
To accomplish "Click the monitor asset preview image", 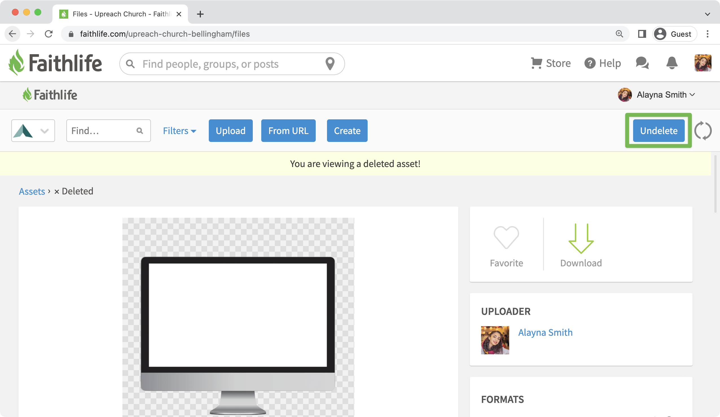I will click(x=238, y=317).
